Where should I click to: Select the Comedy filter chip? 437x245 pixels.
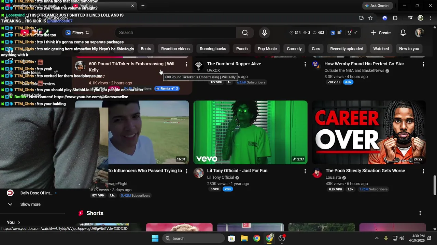coord(294,49)
